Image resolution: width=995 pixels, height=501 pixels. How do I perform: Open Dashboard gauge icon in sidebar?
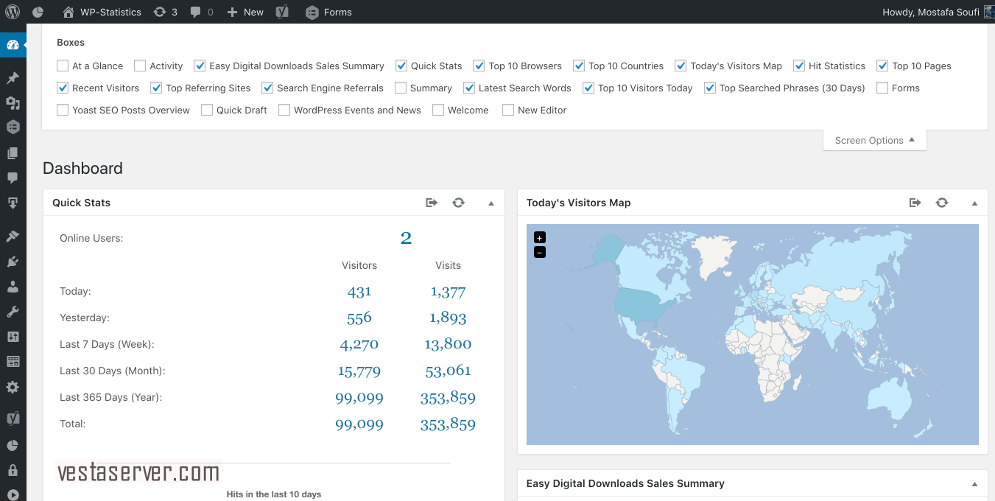(x=13, y=45)
